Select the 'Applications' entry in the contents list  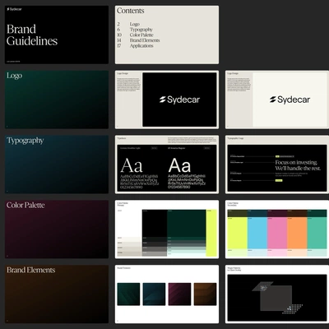point(141,46)
